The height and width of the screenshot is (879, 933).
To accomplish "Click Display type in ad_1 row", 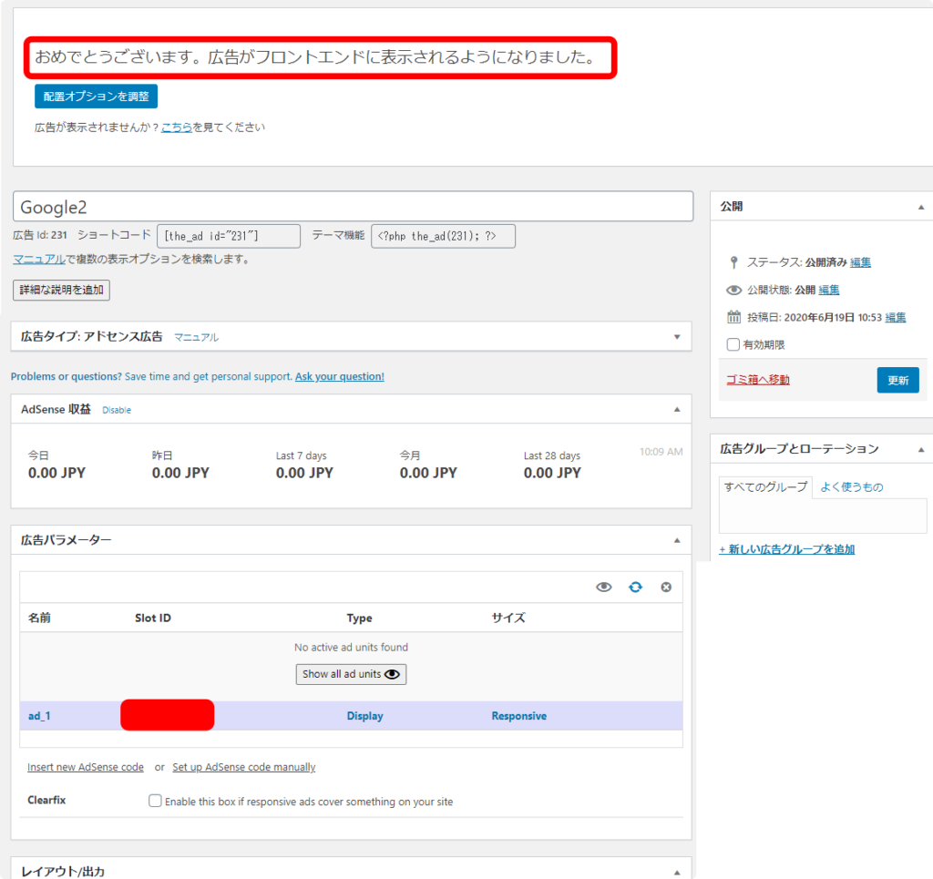I will click(364, 716).
